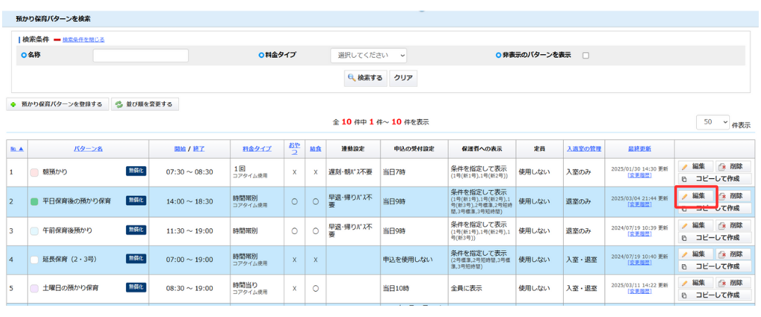This screenshot has height=317, width=761.
Task: Click the 検索する search button
Action: point(366,77)
